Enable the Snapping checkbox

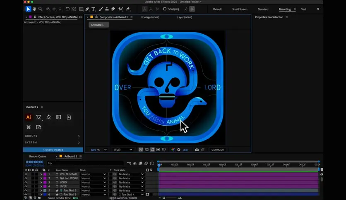[x=165, y=9]
